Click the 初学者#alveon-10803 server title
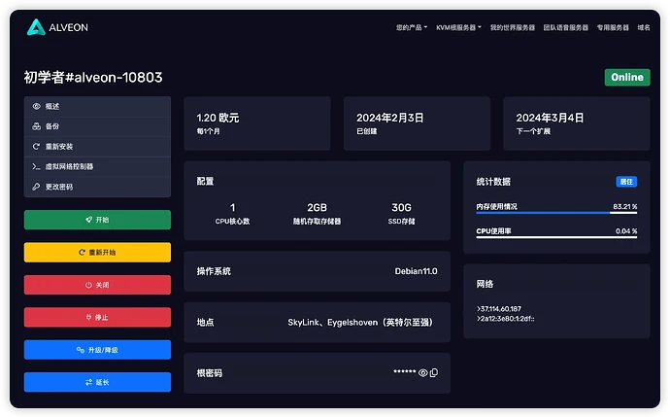670x417 pixels. pos(93,78)
